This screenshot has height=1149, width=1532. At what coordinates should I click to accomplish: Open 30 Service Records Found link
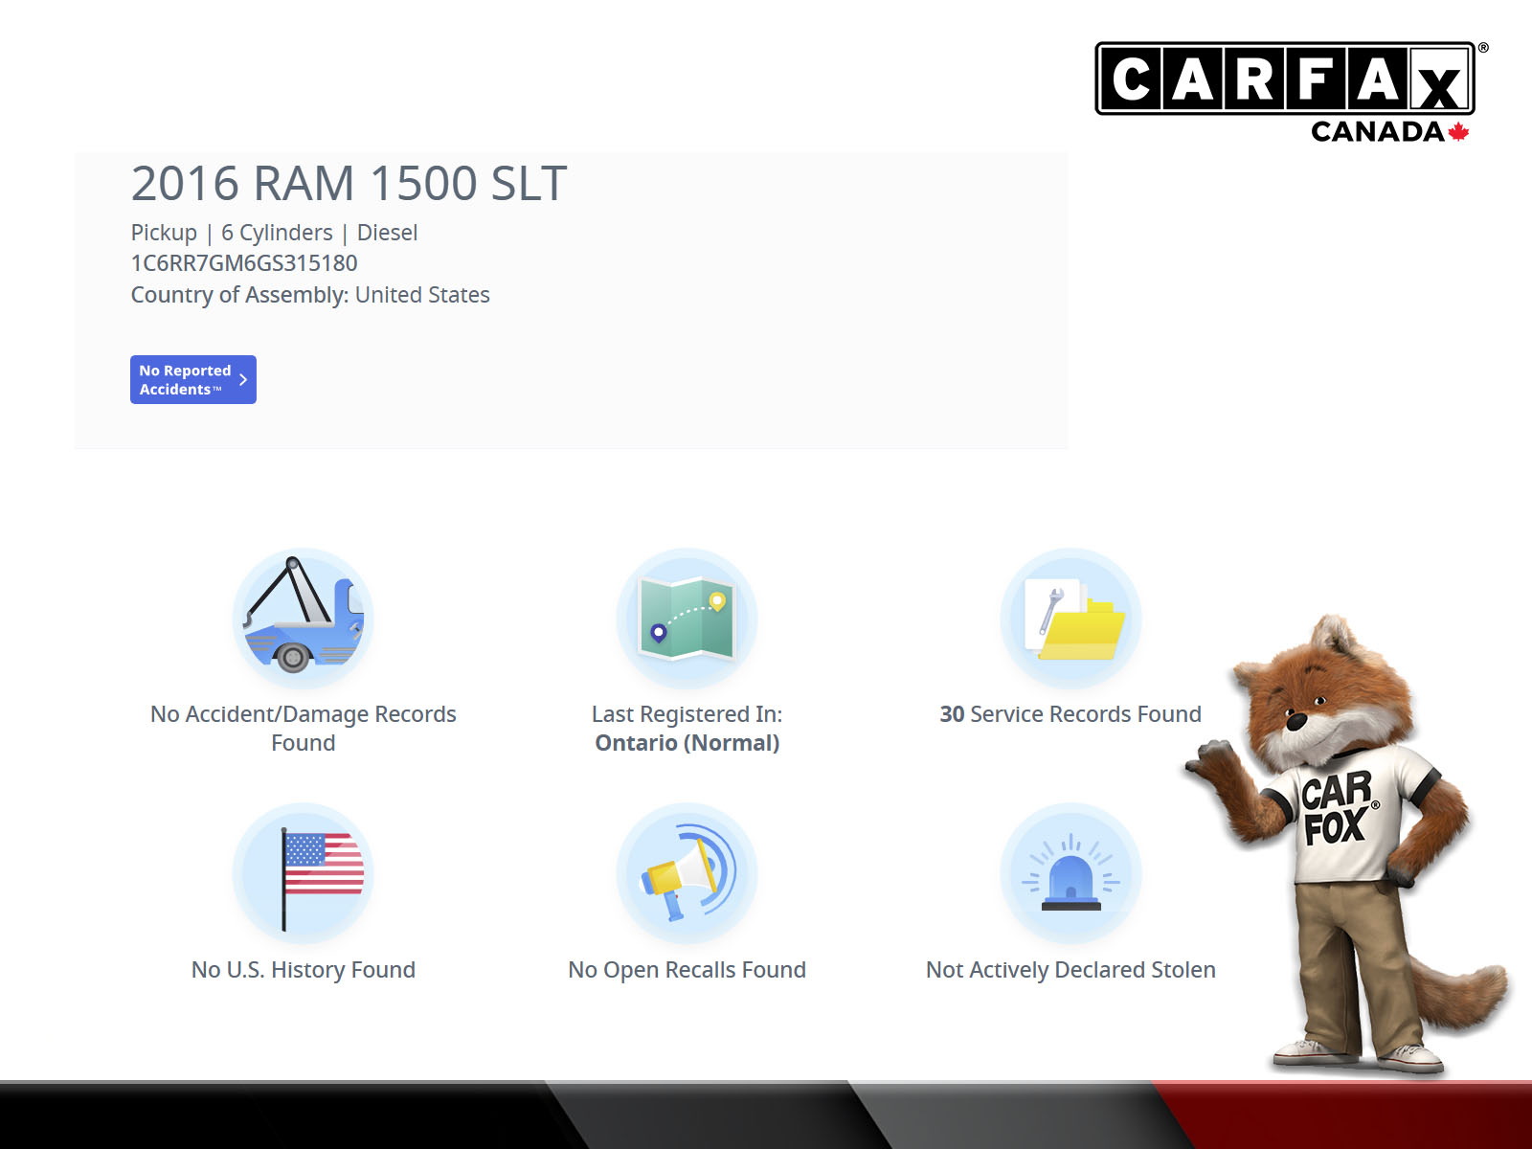1070,714
